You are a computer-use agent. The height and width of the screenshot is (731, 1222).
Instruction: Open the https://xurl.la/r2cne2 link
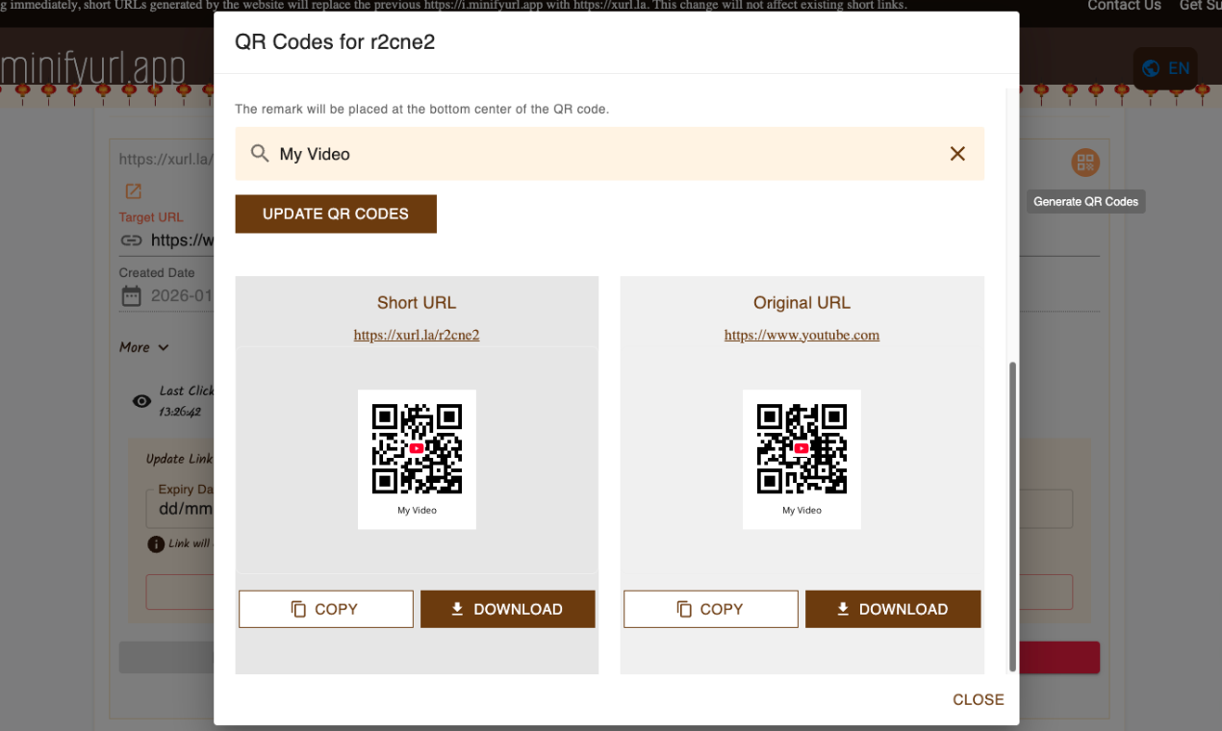tap(416, 335)
